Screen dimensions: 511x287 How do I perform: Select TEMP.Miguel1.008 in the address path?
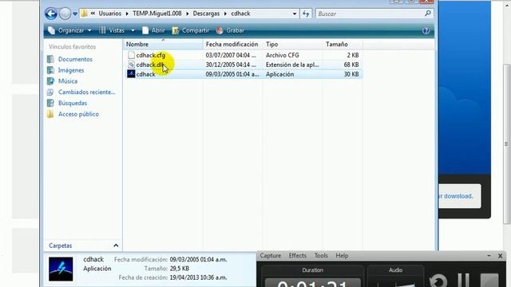[157, 14]
